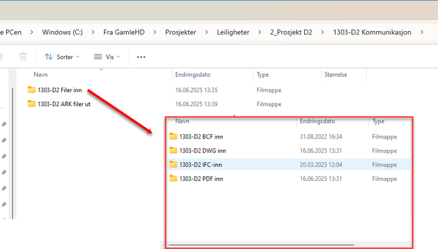The width and height of the screenshot is (438, 249).
Task: Open the Vis view dropdown
Action: 107,57
